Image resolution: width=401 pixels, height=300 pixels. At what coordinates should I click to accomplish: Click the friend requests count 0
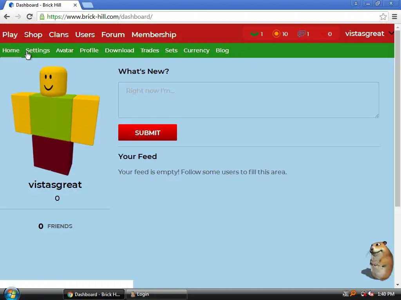(330, 34)
